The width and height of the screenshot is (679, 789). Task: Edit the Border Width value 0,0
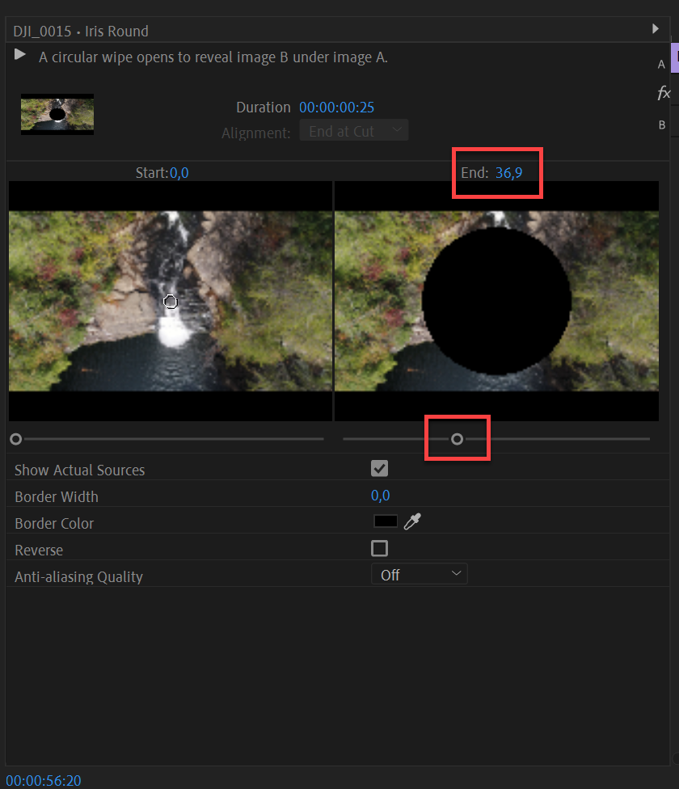click(x=379, y=495)
